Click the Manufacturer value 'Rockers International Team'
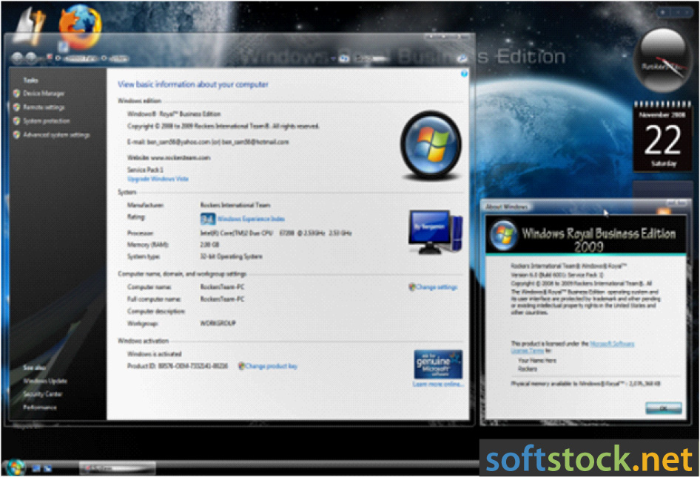This screenshot has width=700, height=480. [x=235, y=205]
